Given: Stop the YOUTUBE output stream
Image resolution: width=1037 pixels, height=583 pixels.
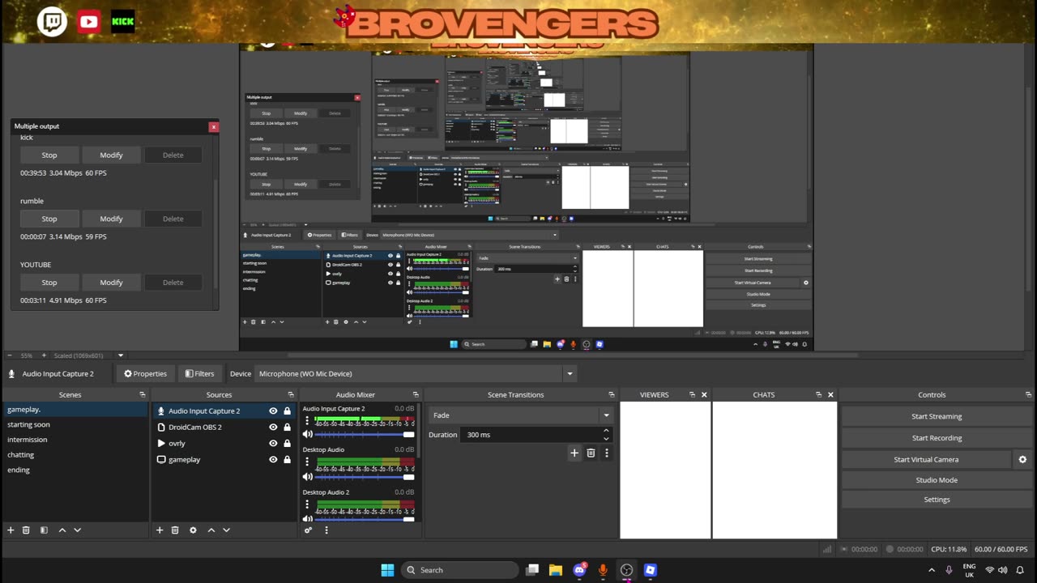Looking at the screenshot, I should pyautogui.click(x=49, y=283).
